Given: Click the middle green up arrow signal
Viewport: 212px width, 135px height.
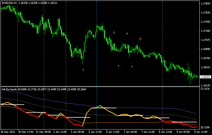Looking at the screenshot, I should pos(119,66).
